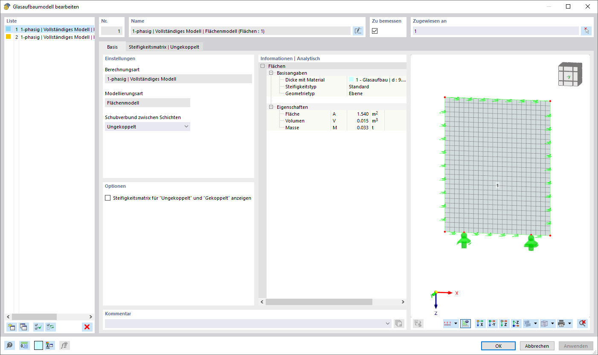Set view in -Z direction
This screenshot has height=355, width=598.
(x=516, y=323)
